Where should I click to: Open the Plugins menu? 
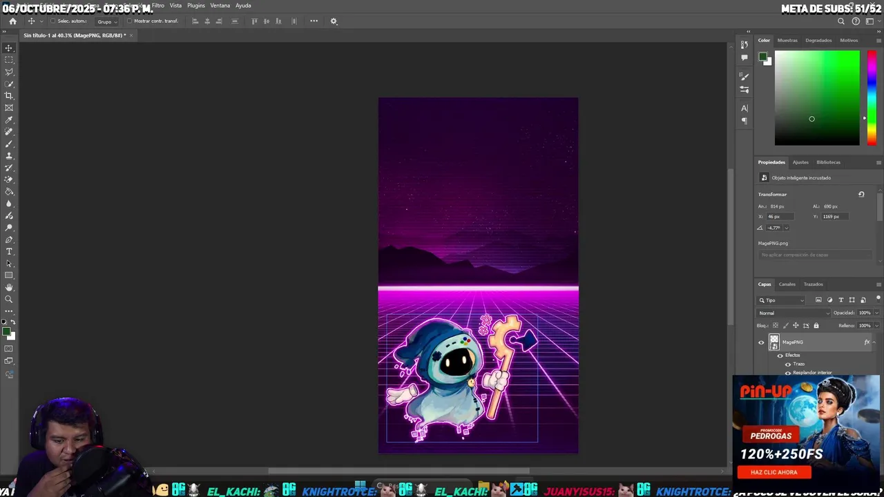(196, 6)
